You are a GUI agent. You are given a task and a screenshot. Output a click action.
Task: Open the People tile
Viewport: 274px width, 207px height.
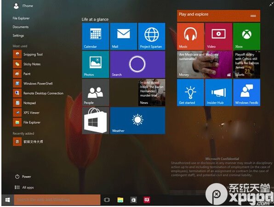coord(96,92)
